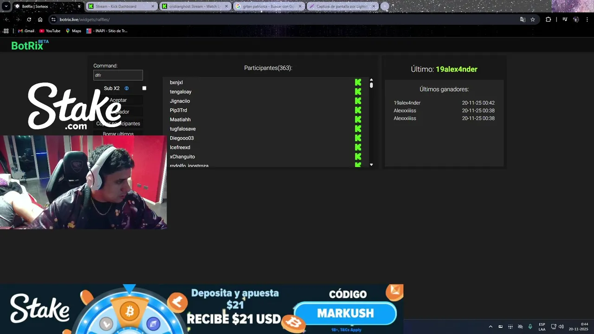Open the Chrome profile avatar
This screenshot has height=334, width=594.
point(576,19)
